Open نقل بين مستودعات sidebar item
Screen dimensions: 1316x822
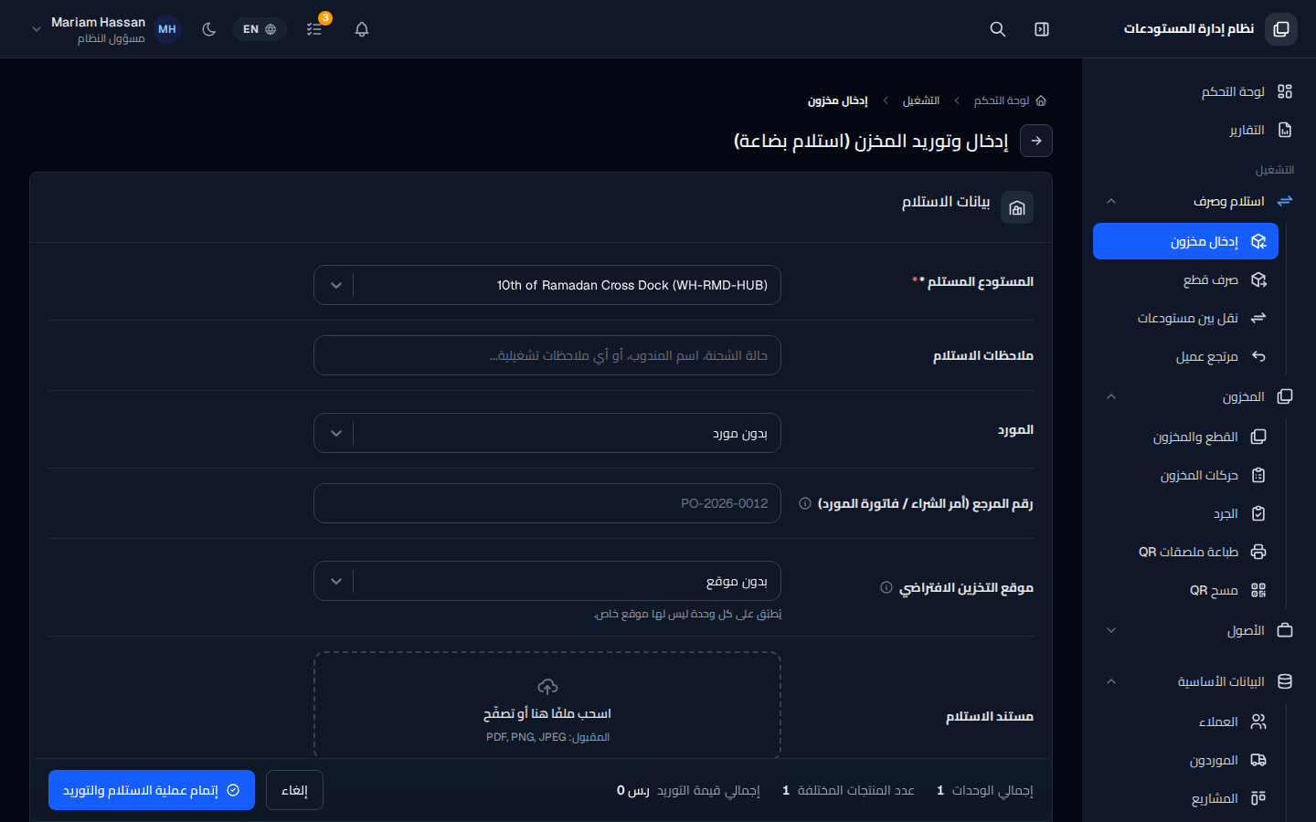[x=1185, y=318]
